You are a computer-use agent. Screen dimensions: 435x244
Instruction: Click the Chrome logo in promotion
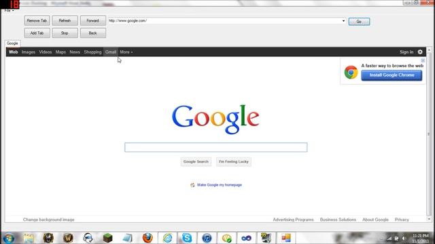[x=351, y=73]
